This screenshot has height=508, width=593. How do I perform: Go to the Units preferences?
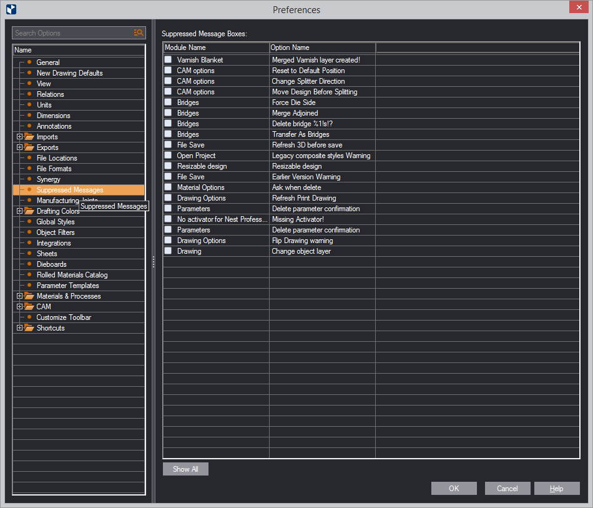44,105
